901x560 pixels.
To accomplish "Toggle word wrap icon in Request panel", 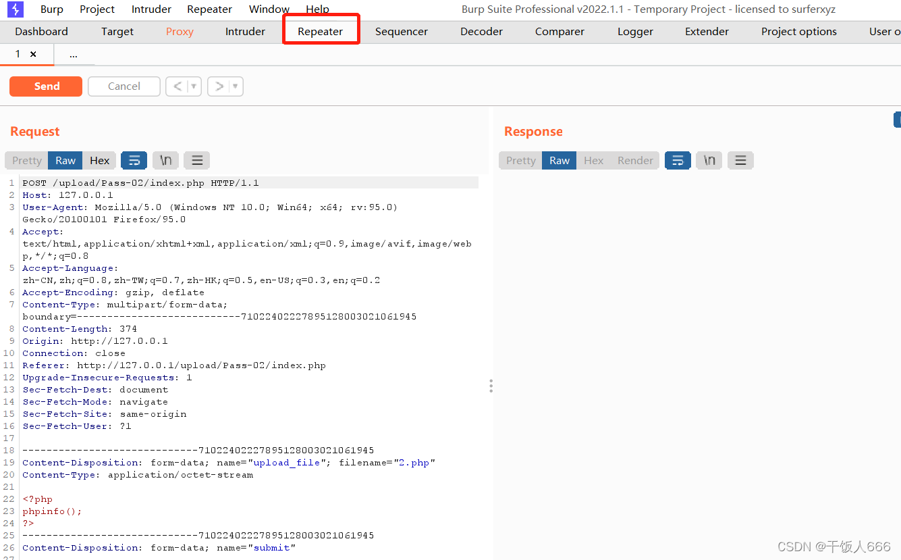I will pyautogui.click(x=134, y=160).
